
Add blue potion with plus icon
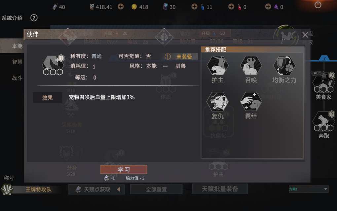(x=194, y=7)
